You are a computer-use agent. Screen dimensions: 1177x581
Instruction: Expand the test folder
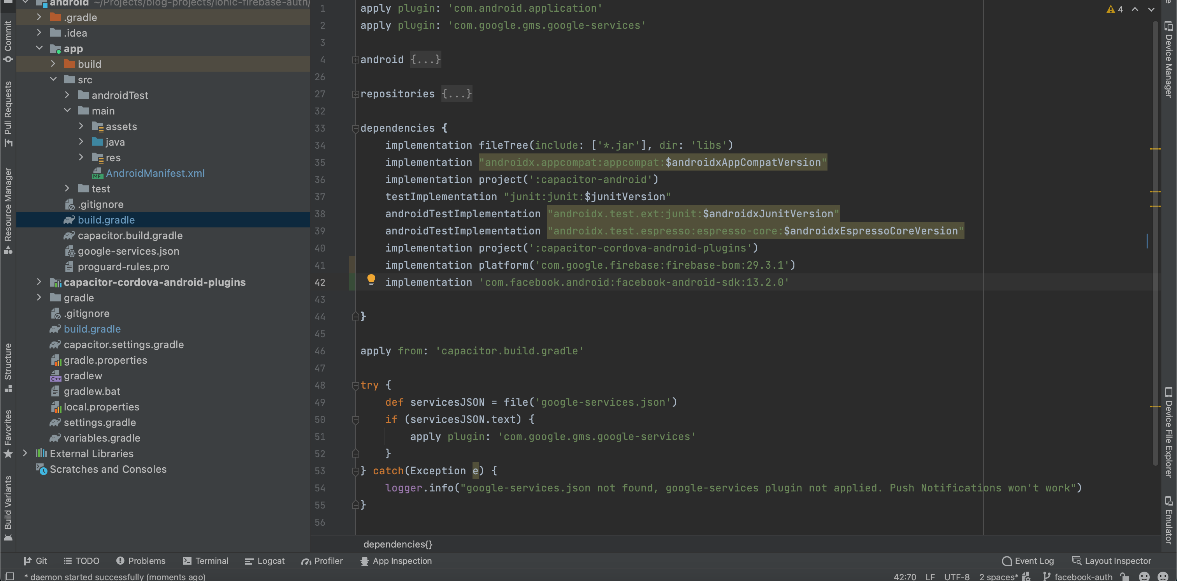pyautogui.click(x=67, y=188)
